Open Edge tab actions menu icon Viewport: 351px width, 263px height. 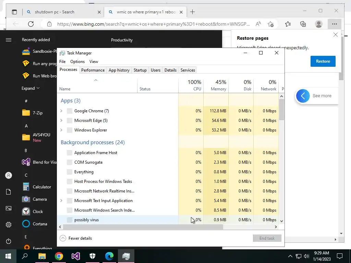14,12
